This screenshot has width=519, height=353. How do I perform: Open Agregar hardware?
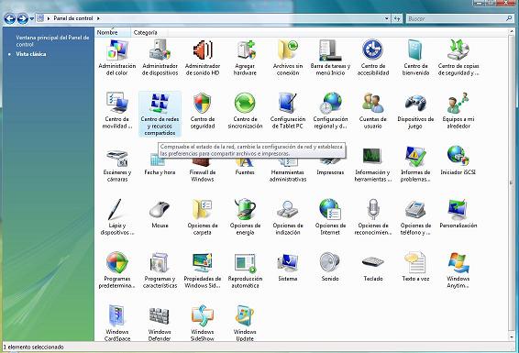(245, 58)
